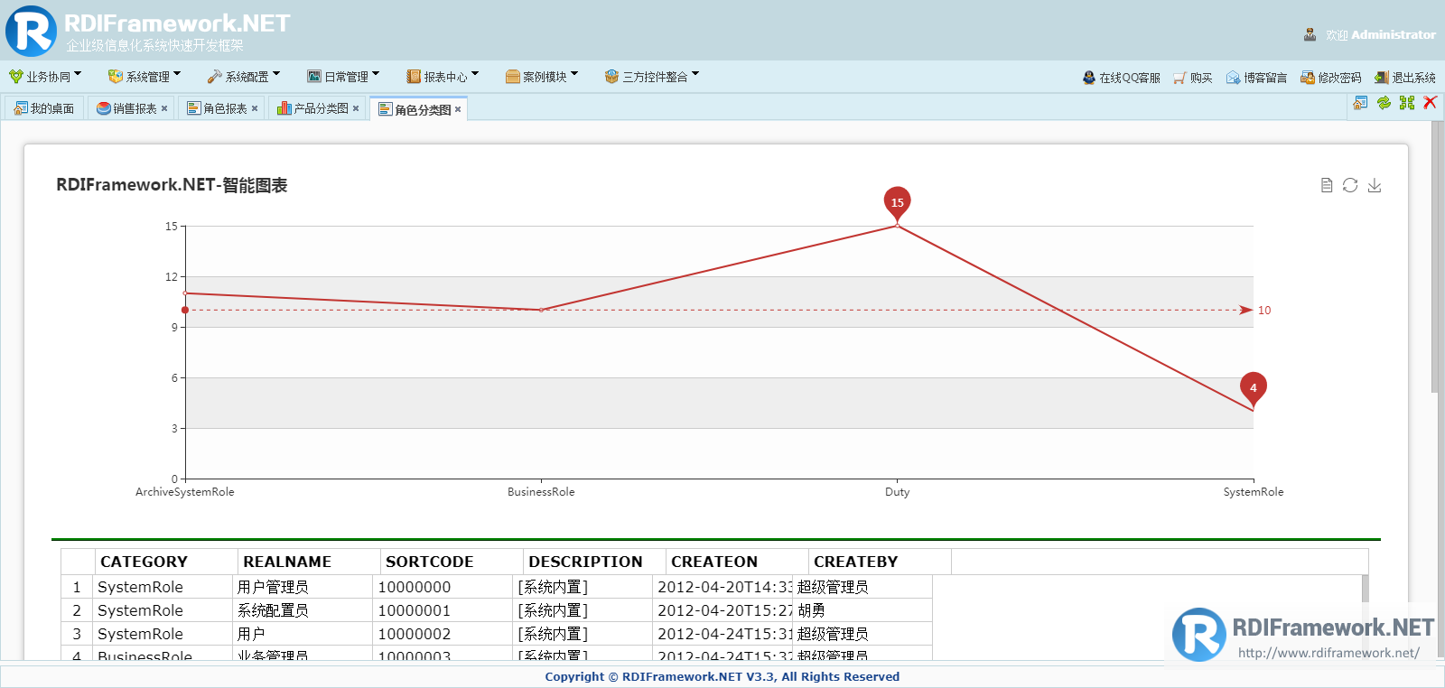
Task: Click the ArchiveSystemRole data point
Action: click(x=185, y=293)
